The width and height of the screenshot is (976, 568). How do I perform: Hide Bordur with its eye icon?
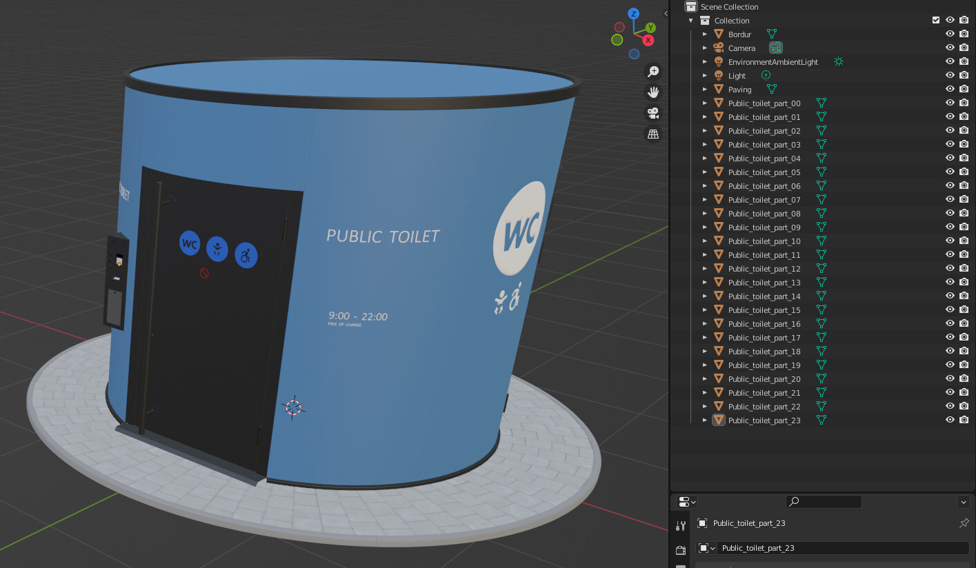[950, 34]
